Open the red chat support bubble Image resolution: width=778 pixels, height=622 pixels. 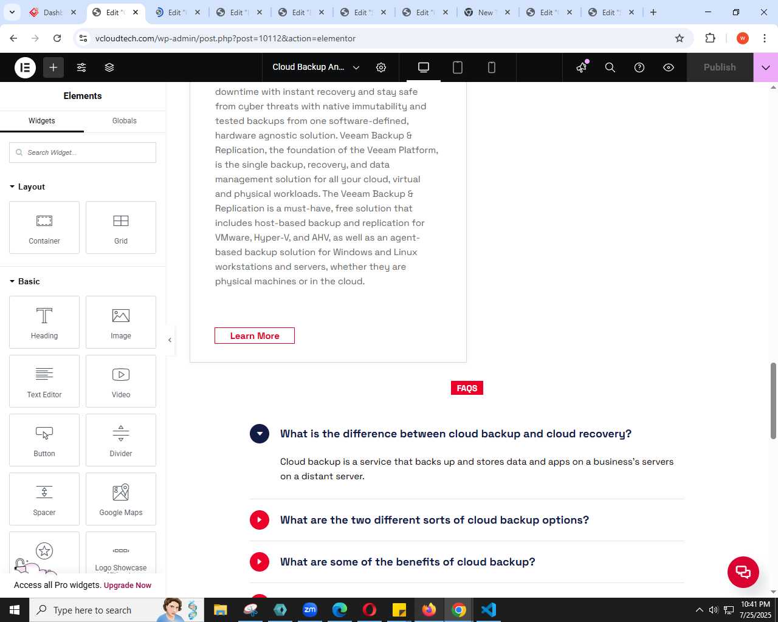tap(743, 572)
